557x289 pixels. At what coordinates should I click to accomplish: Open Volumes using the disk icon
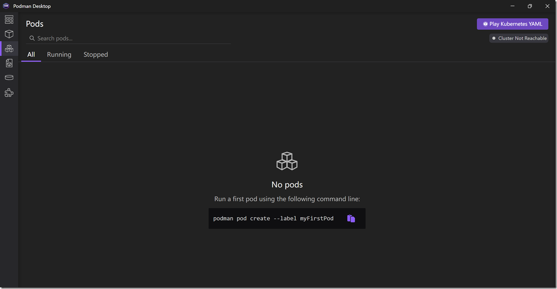tap(9, 78)
